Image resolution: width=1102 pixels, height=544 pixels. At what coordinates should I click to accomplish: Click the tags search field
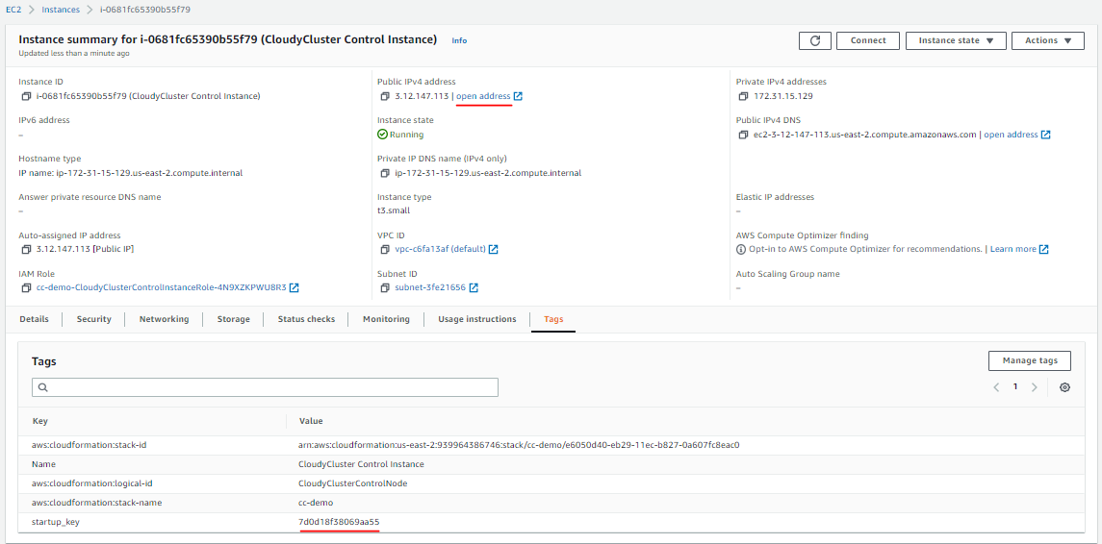265,387
